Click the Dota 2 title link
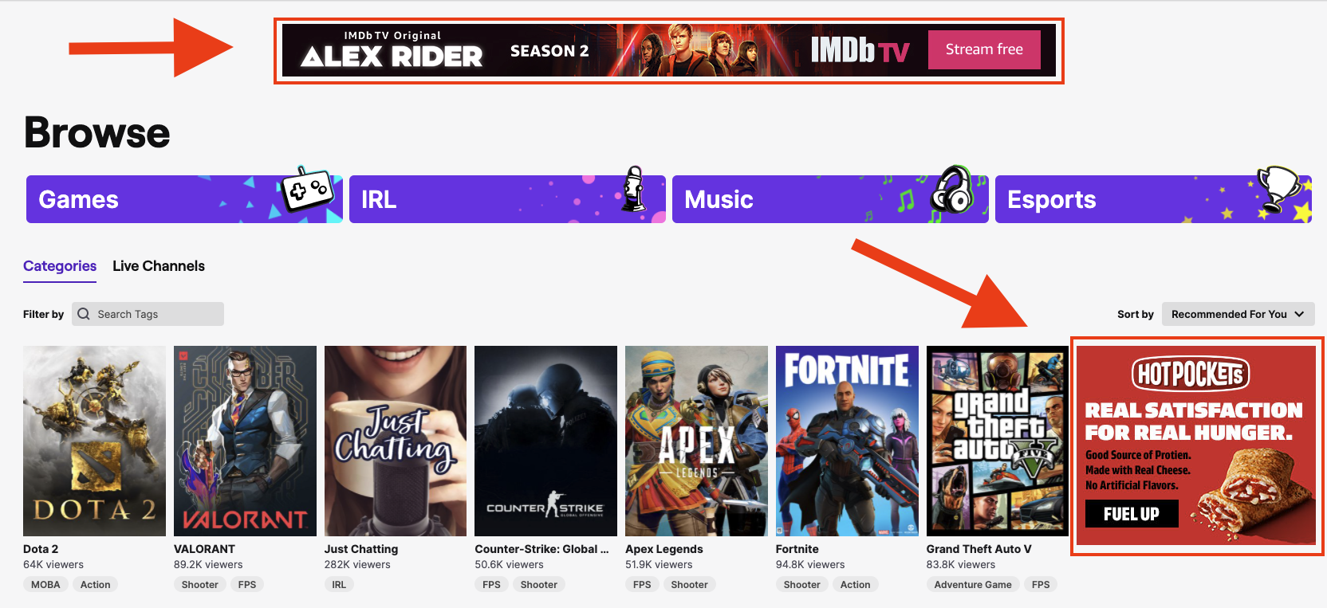This screenshot has height=608, width=1327. pyautogui.click(x=41, y=549)
